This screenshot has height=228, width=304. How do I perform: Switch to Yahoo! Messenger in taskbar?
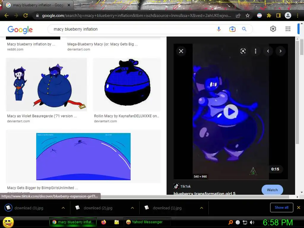click(147, 222)
